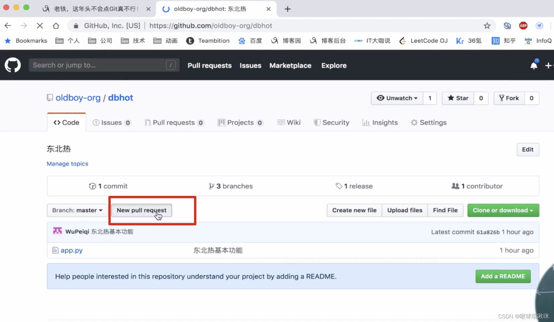Open Marketplace in top navigation
The height and width of the screenshot is (322, 554).
tap(290, 65)
